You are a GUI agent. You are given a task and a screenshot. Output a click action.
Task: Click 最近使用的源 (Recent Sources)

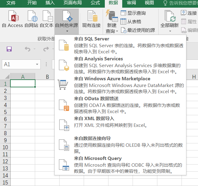tap(138, 30)
